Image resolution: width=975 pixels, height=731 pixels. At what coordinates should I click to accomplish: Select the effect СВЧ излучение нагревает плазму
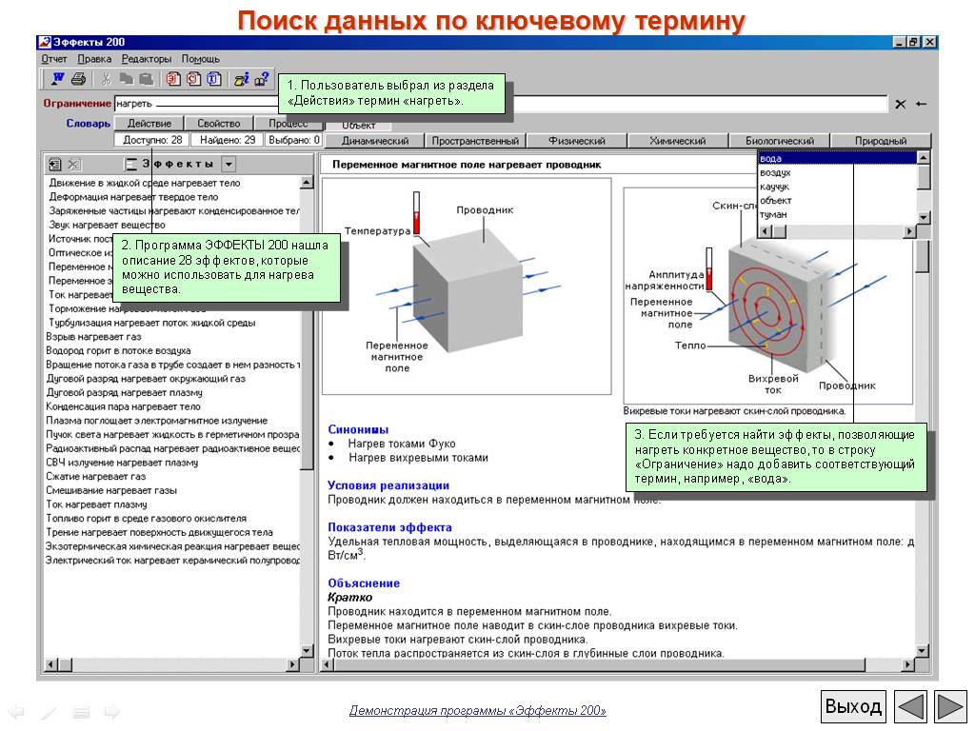coord(122,463)
